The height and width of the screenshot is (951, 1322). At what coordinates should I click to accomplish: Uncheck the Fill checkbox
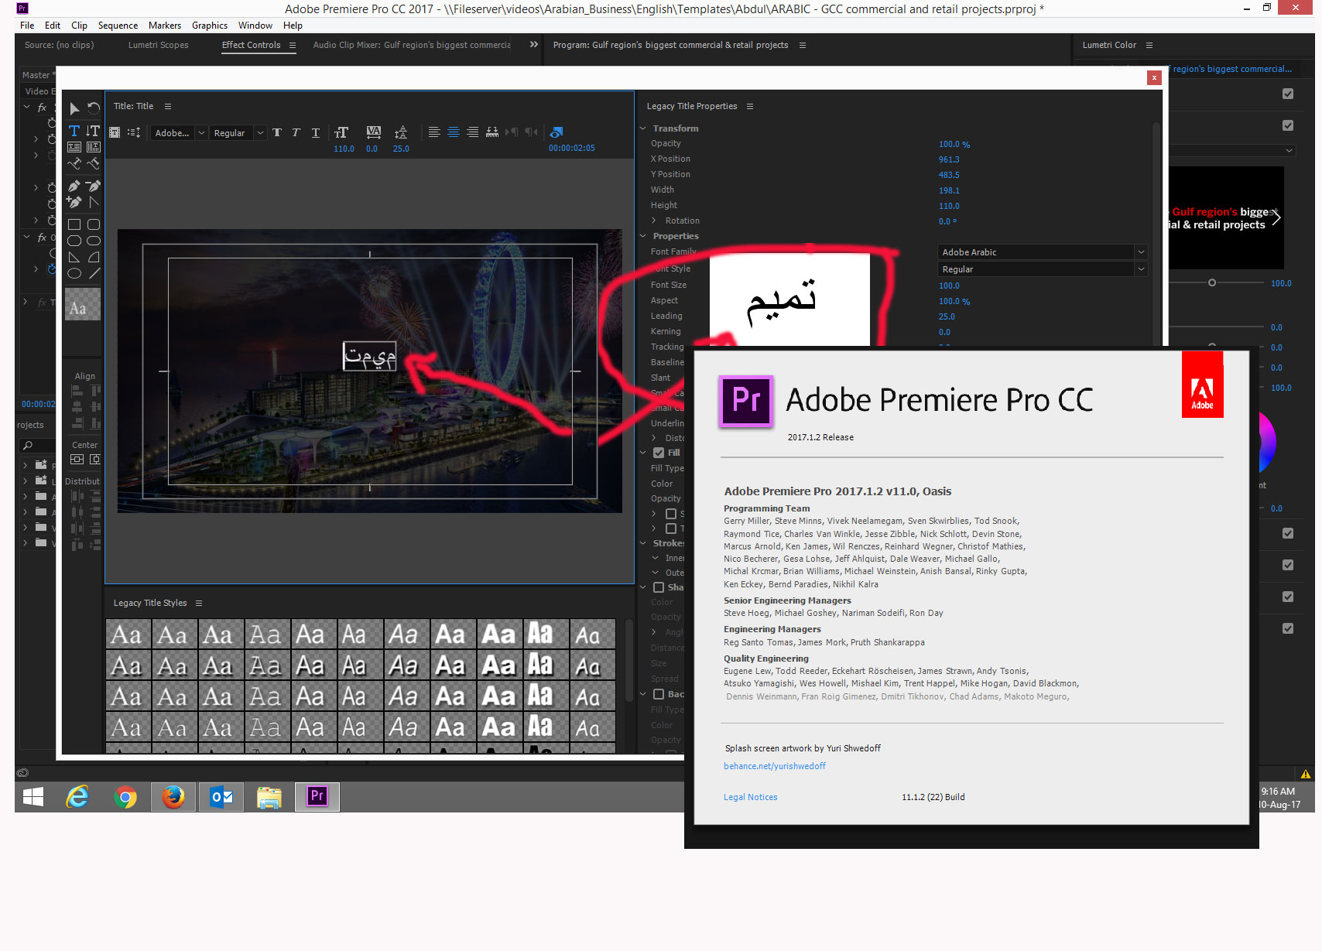point(659,453)
